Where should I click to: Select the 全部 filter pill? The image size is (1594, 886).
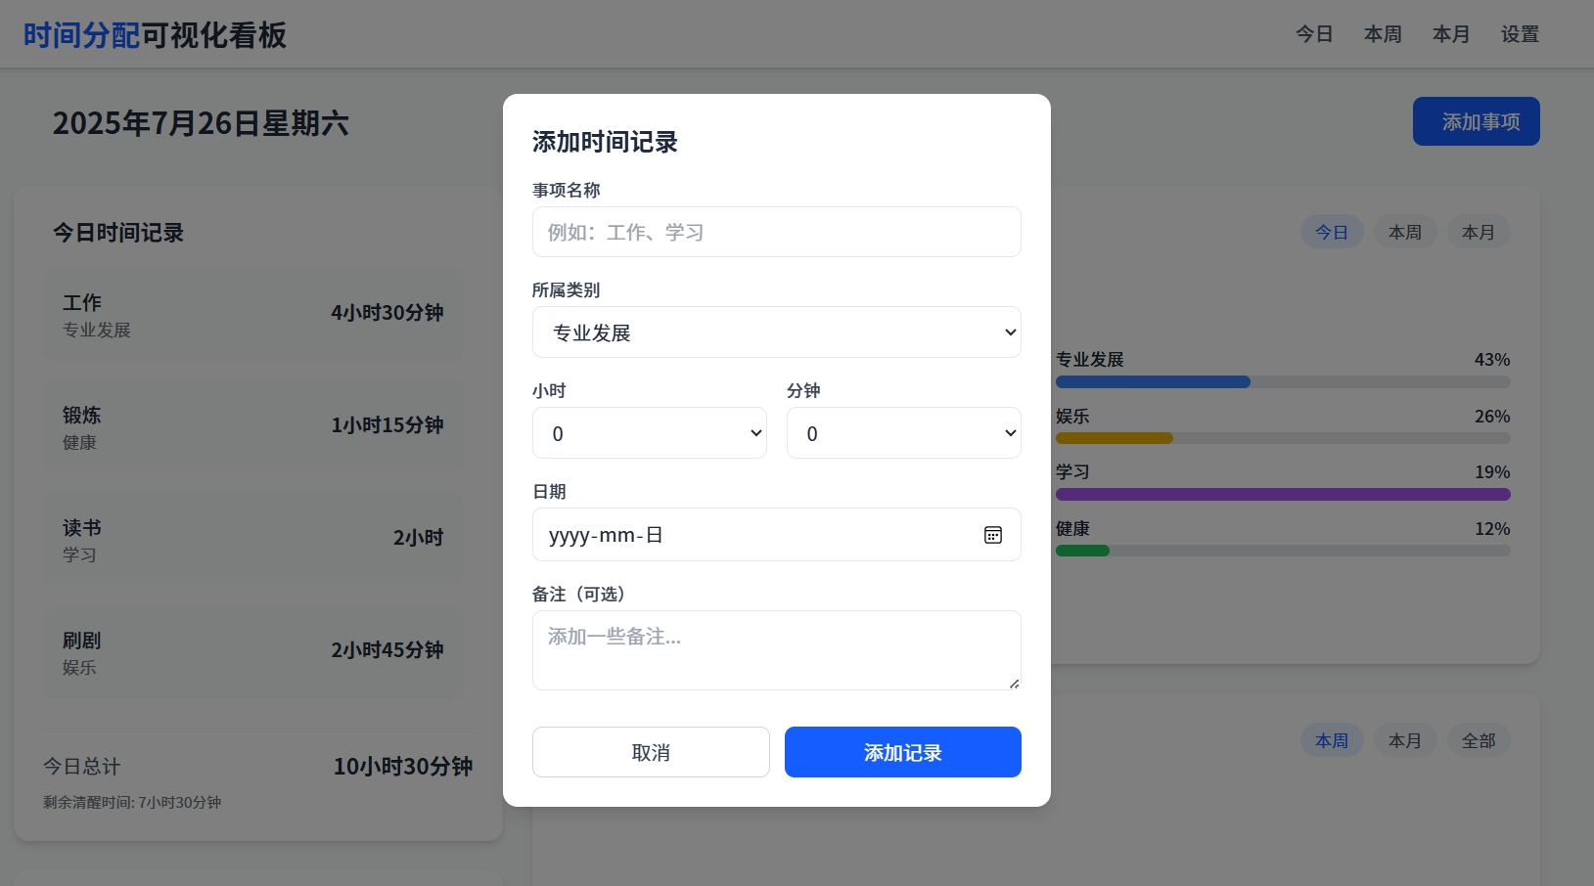(1478, 740)
